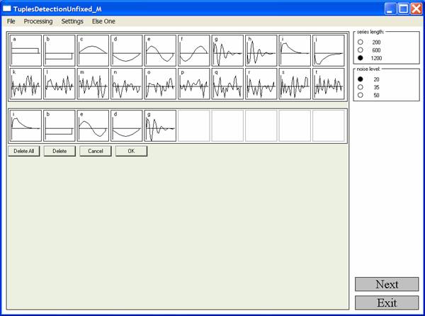Image resolution: width=425 pixels, height=316 pixels.
Task: Confirm the selection with OK
Action: tap(131, 151)
